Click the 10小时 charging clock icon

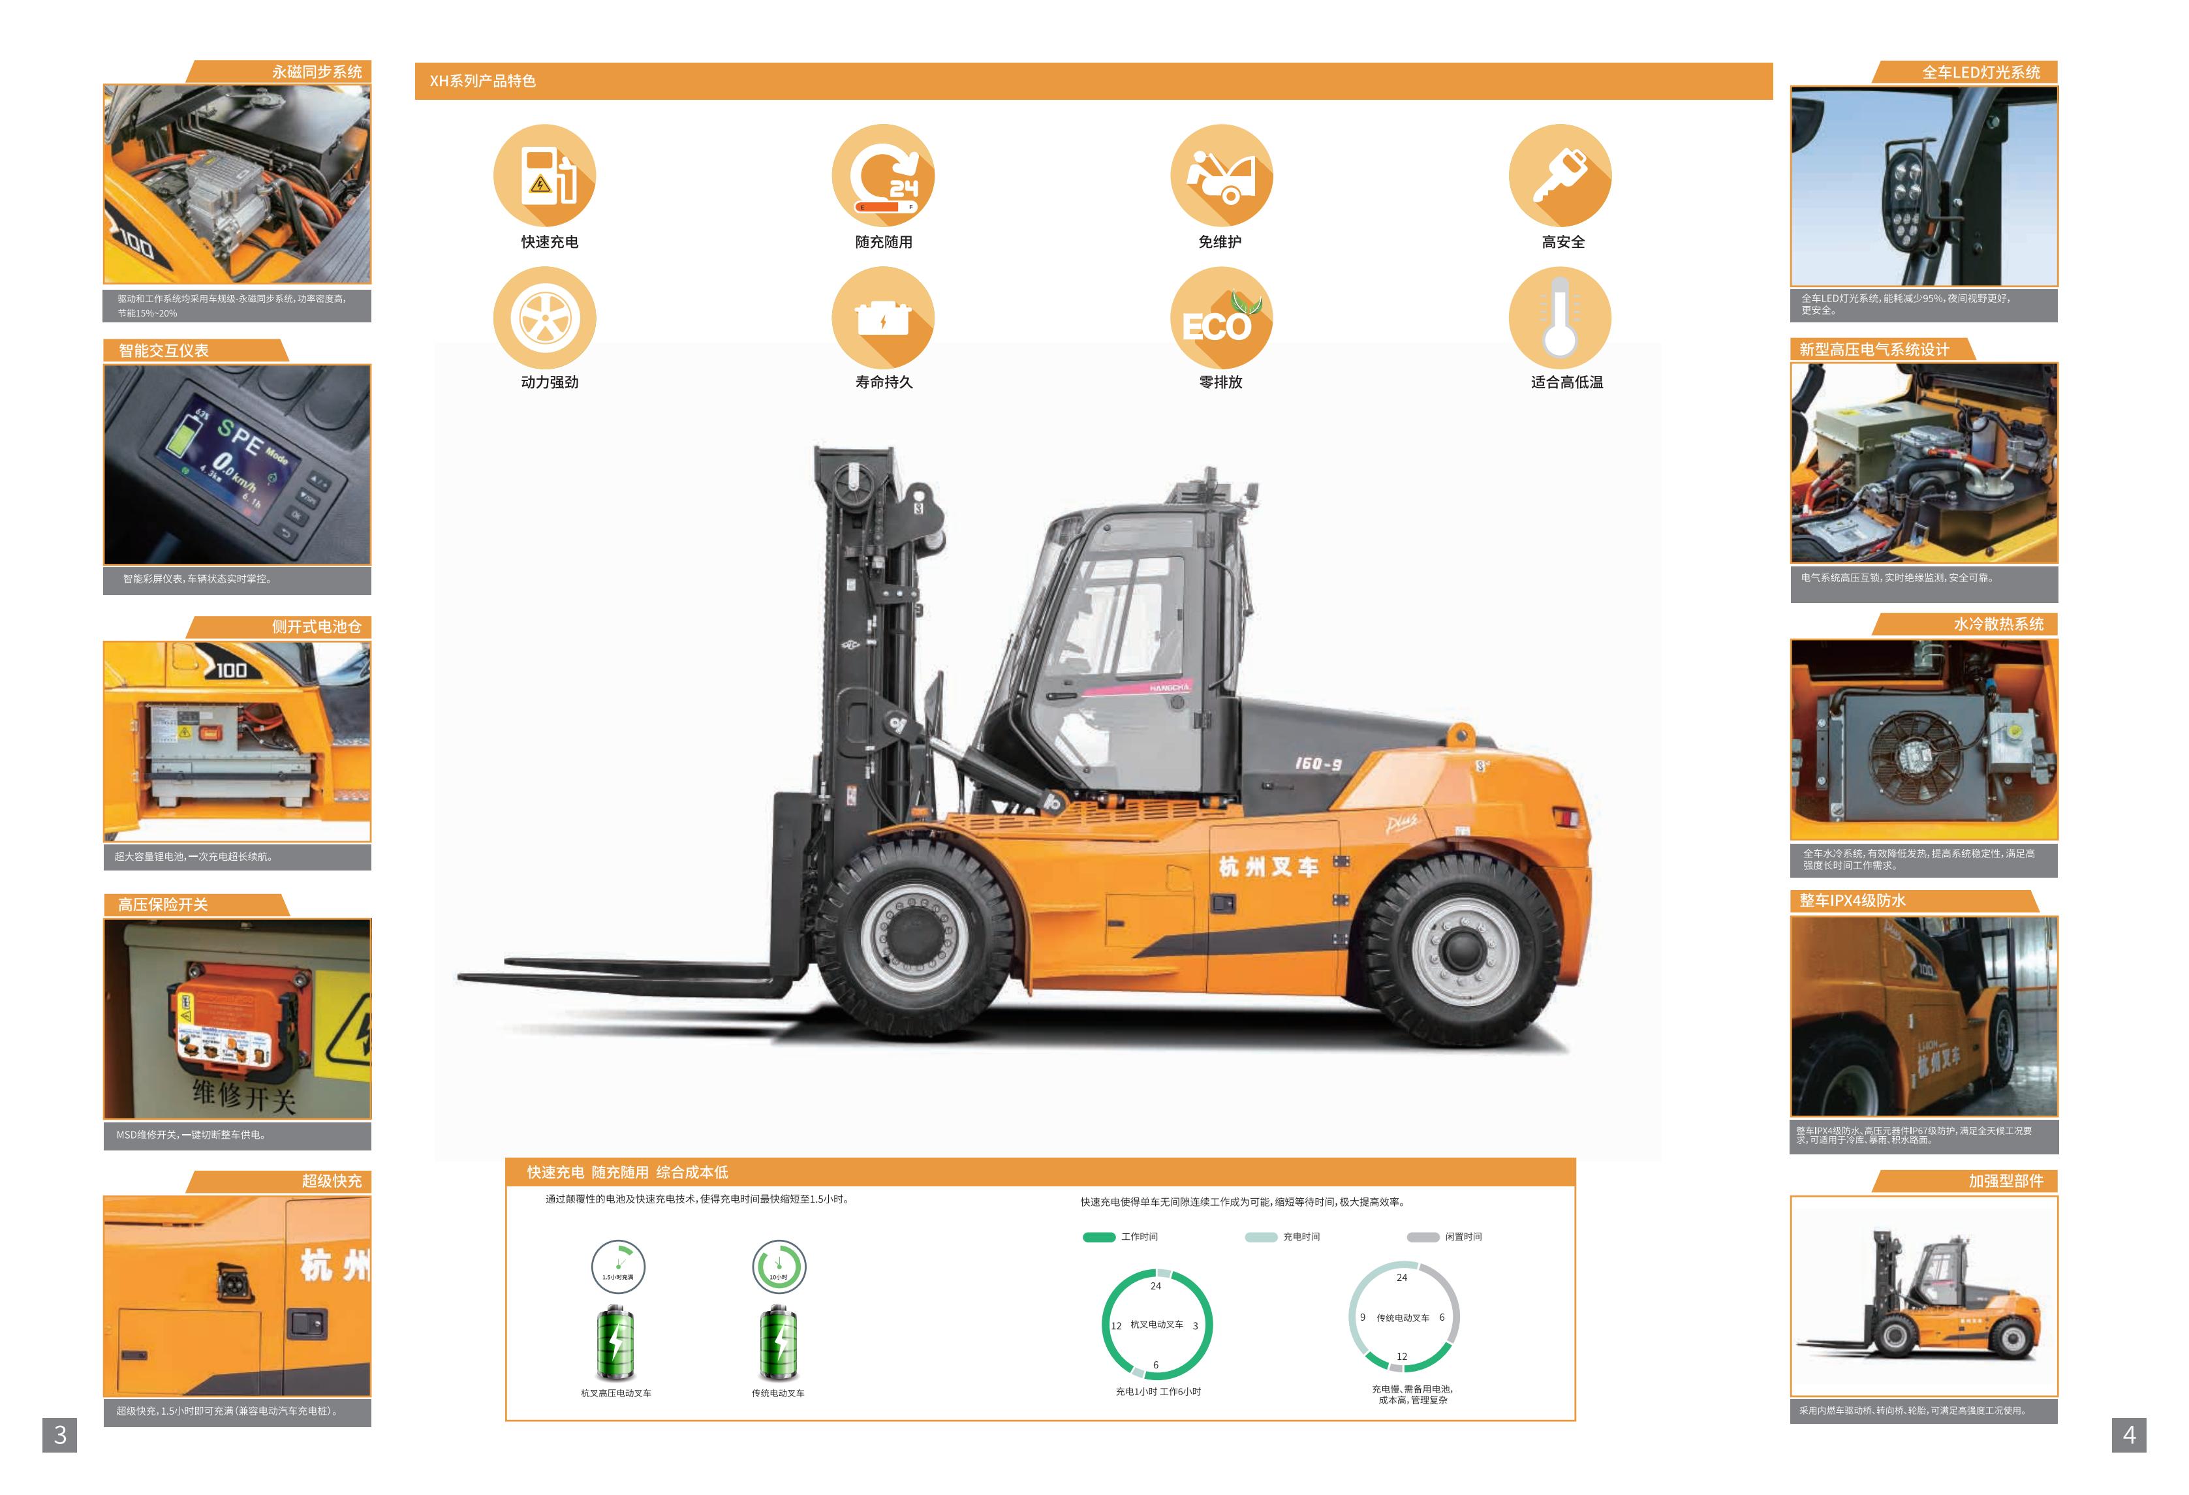tap(779, 1266)
